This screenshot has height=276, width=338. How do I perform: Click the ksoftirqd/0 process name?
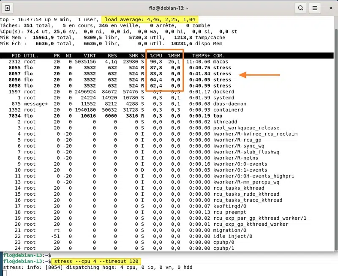click(x=229, y=206)
